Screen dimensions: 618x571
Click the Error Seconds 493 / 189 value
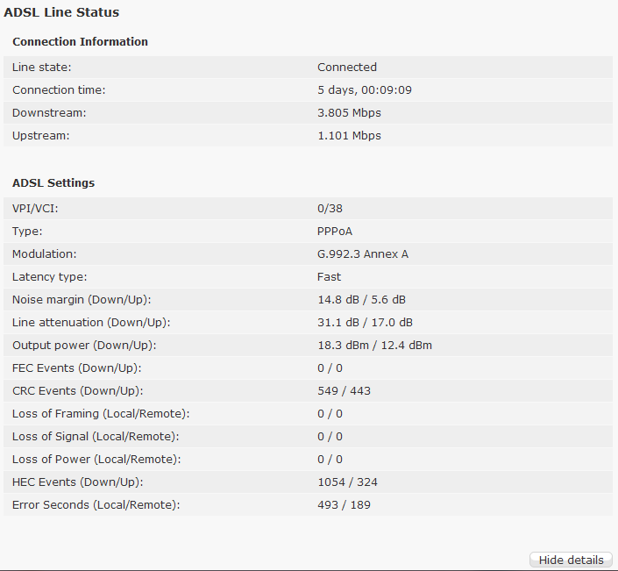[x=345, y=504]
